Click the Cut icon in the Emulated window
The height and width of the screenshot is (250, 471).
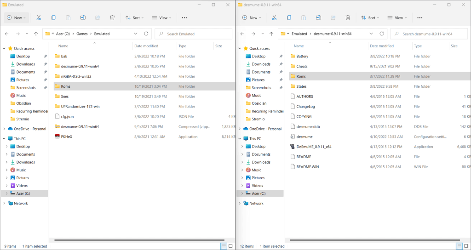(x=39, y=18)
